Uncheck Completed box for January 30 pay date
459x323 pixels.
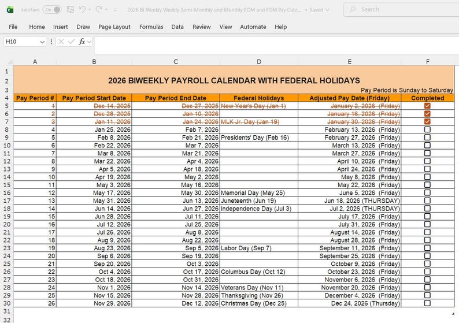point(427,121)
